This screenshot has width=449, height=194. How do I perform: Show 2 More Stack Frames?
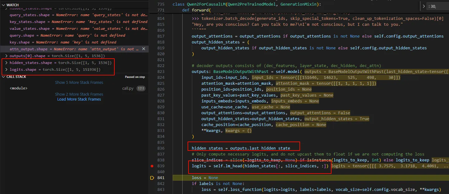coord(79,94)
